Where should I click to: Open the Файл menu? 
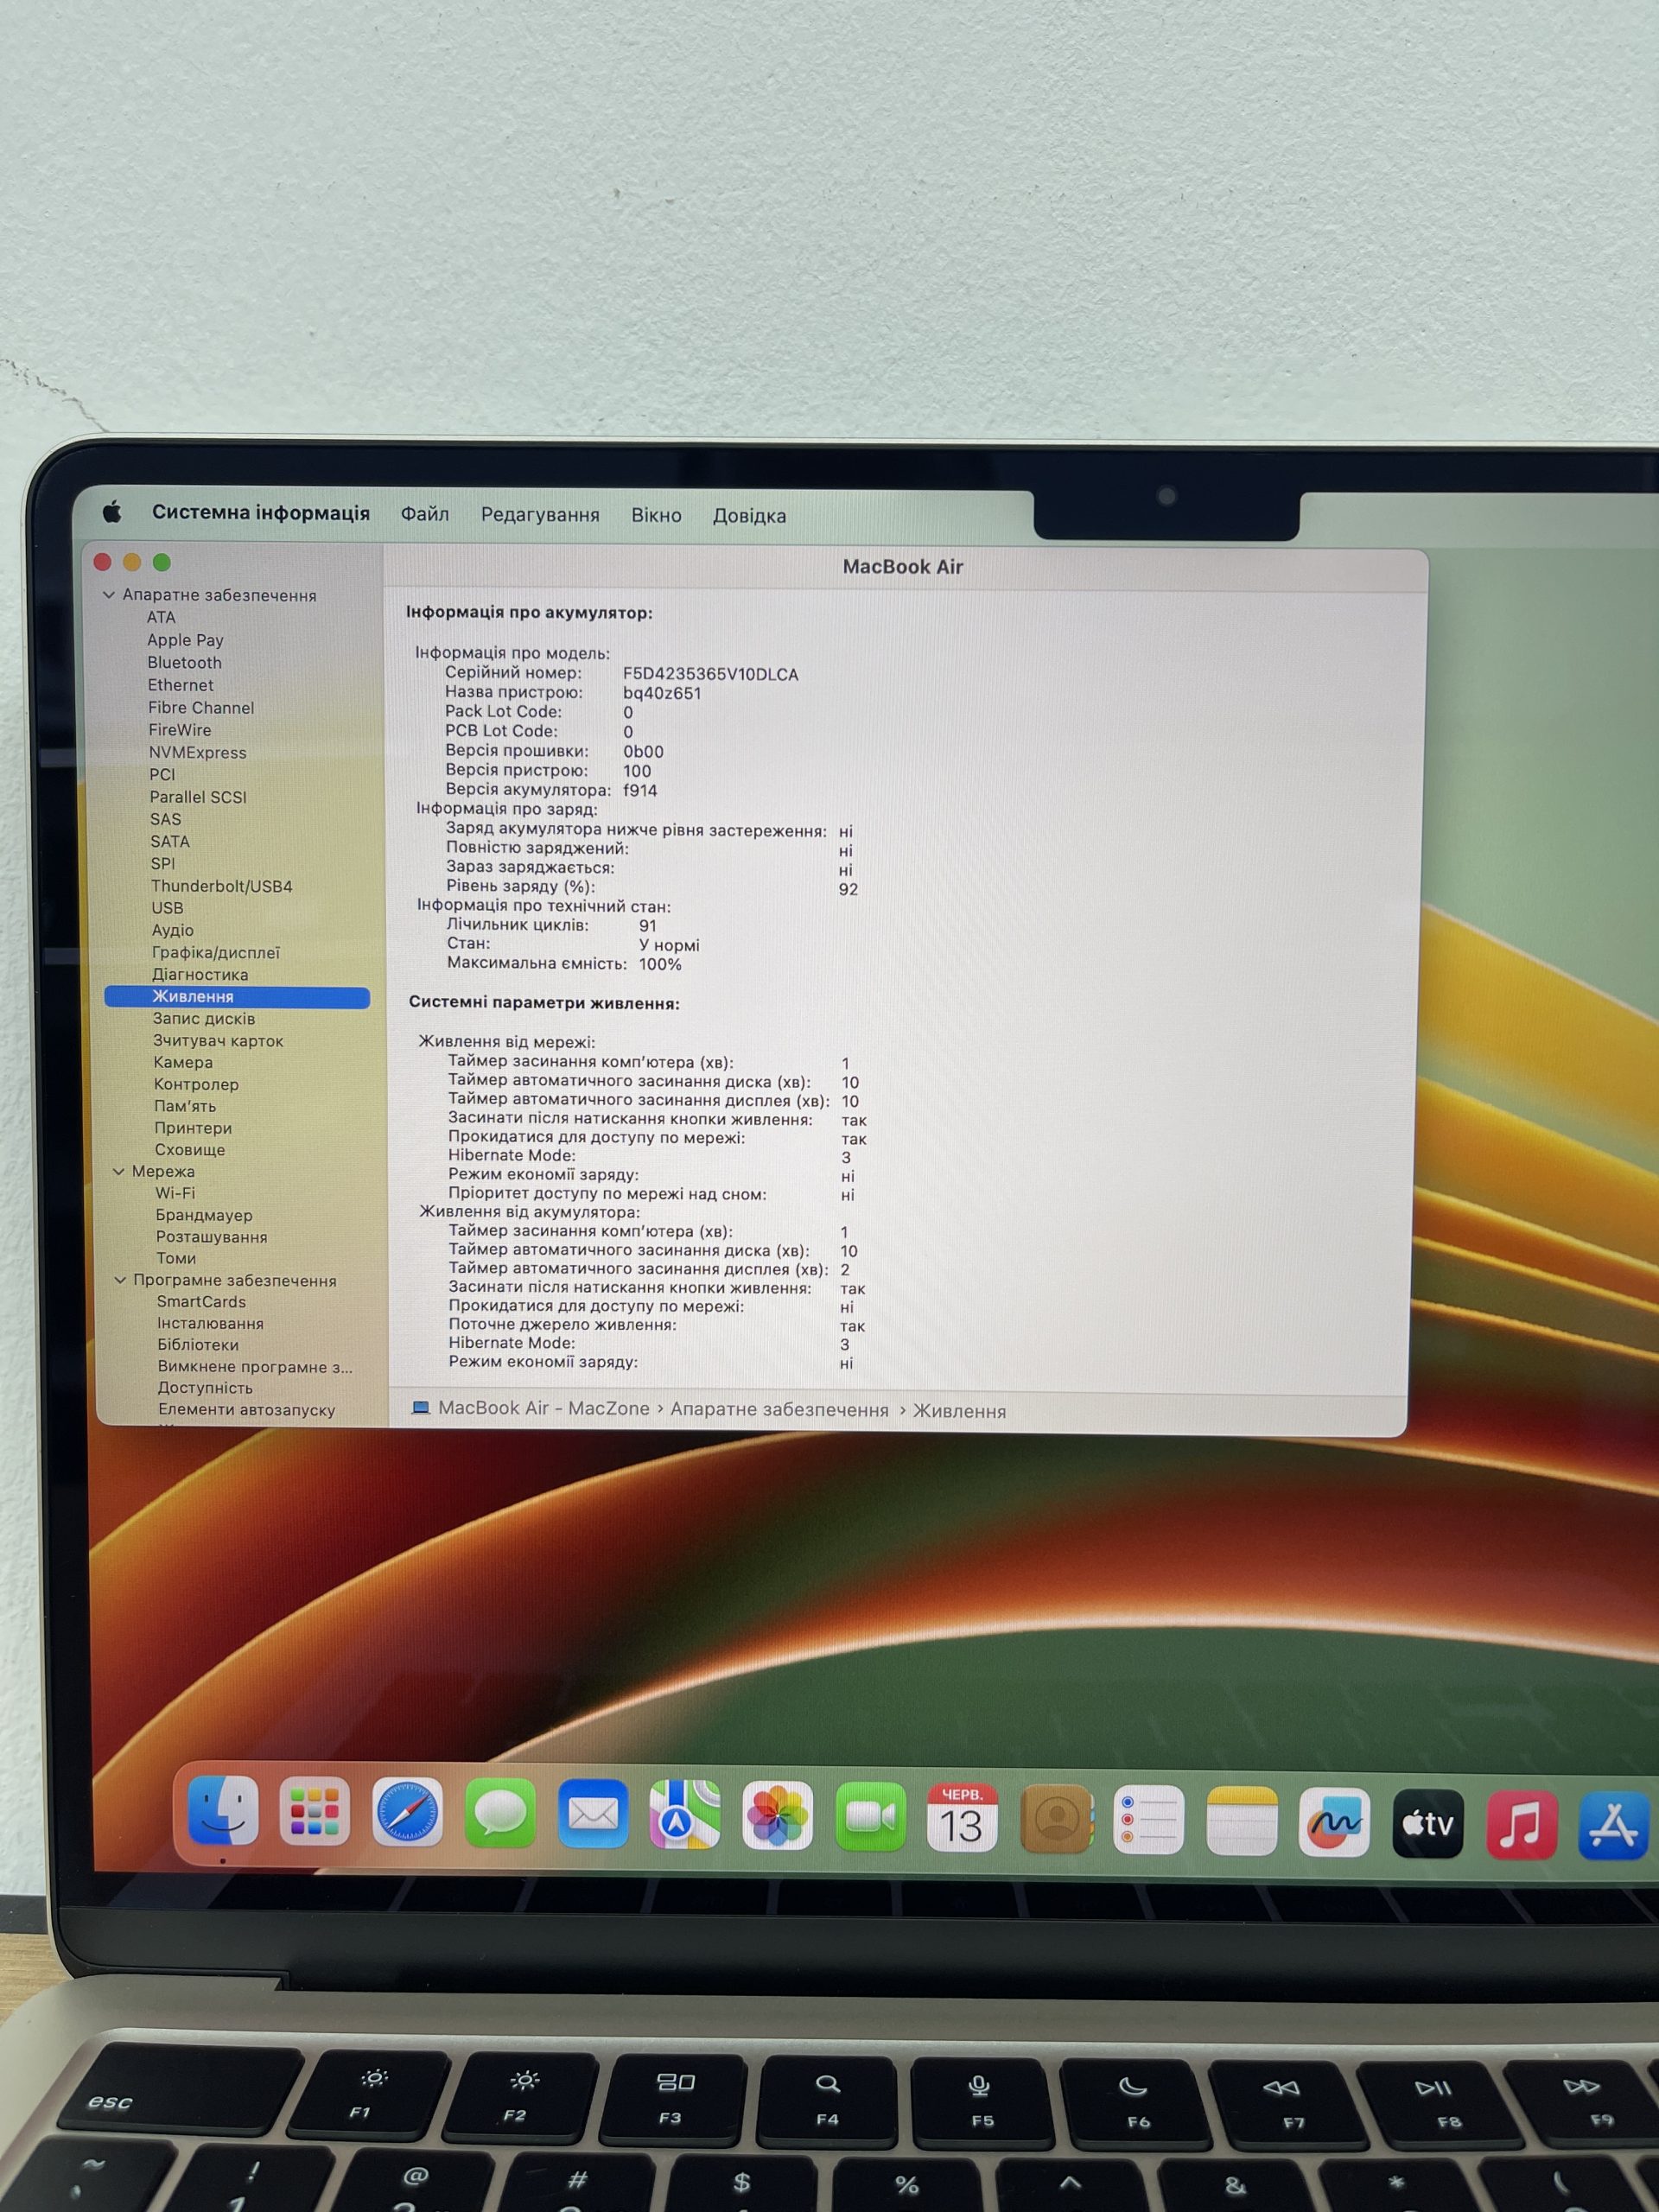(x=425, y=514)
